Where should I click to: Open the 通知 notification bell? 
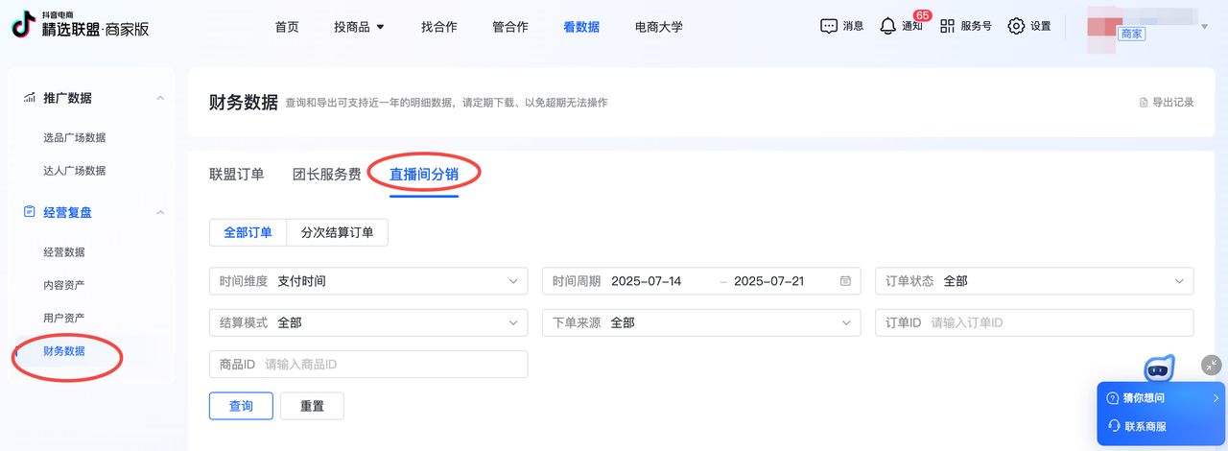tap(888, 27)
